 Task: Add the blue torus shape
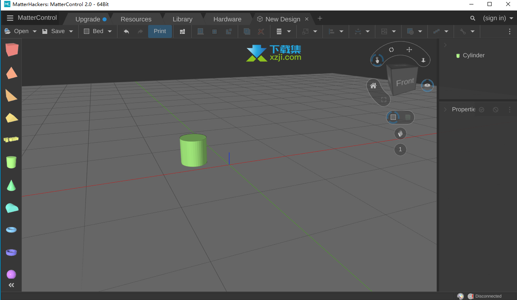tap(12, 229)
